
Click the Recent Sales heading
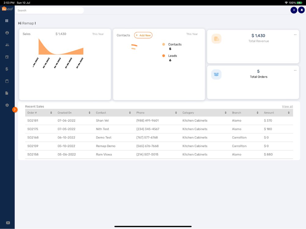35,107
